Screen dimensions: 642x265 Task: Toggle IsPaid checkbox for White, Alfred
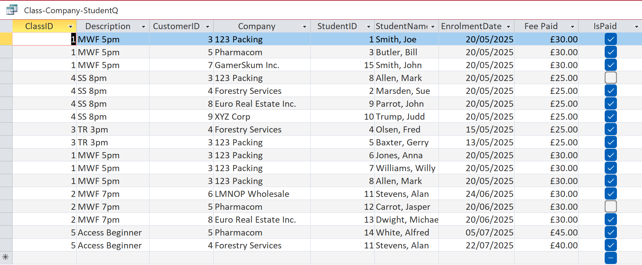610,232
